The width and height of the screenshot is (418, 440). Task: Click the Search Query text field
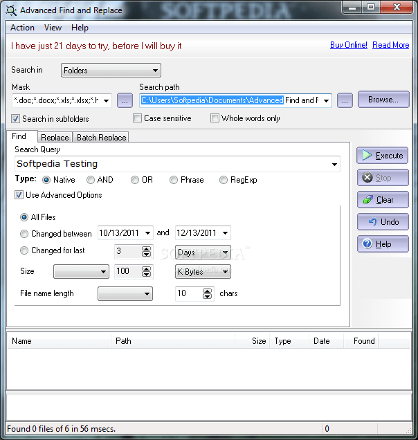[x=173, y=164]
